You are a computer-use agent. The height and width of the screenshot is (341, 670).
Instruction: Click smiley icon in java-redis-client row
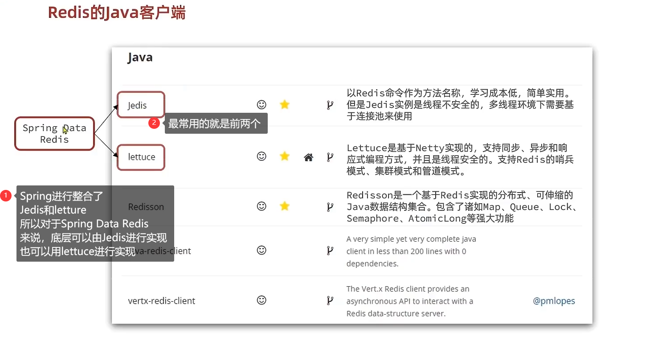(x=261, y=250)
